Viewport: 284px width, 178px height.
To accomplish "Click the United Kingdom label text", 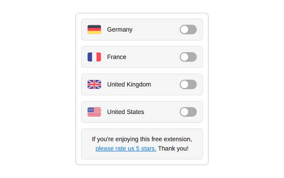I will 129,84.
